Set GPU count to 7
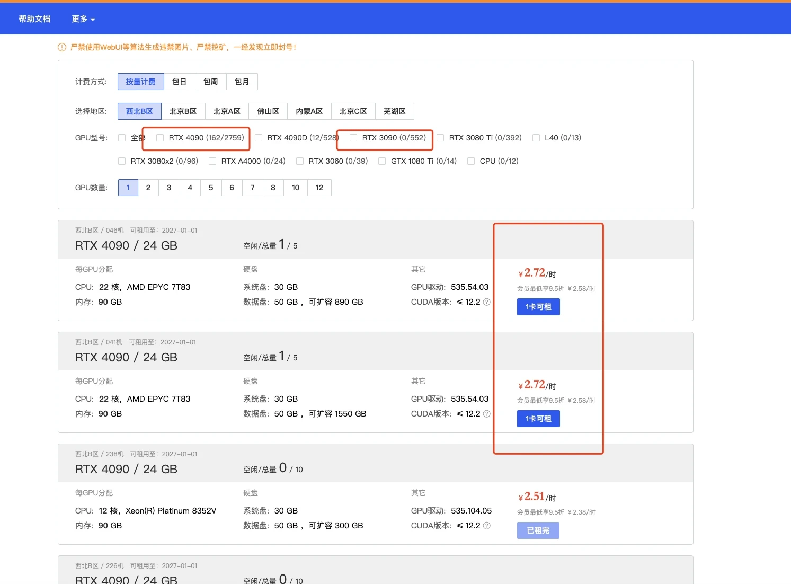The height and width of the screenshot is (584, 791). coord(253,188)
